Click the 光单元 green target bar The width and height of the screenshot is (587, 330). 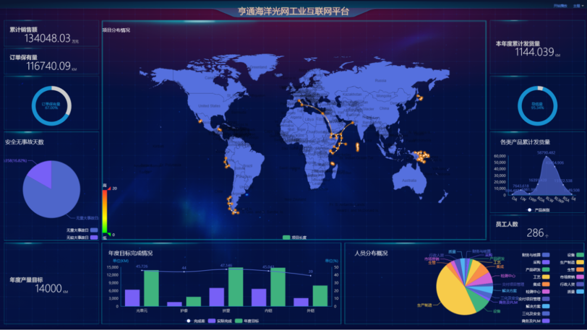[x=151, y=288]
